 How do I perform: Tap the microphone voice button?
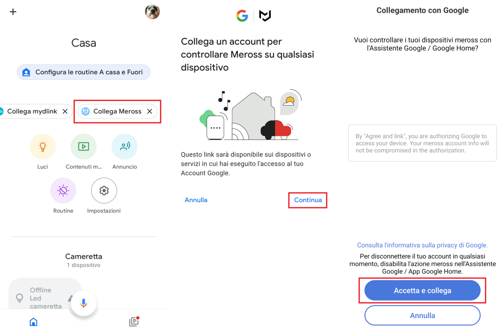84,303
